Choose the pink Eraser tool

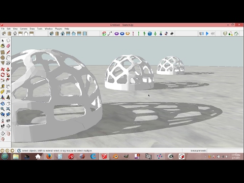point(8,46)
